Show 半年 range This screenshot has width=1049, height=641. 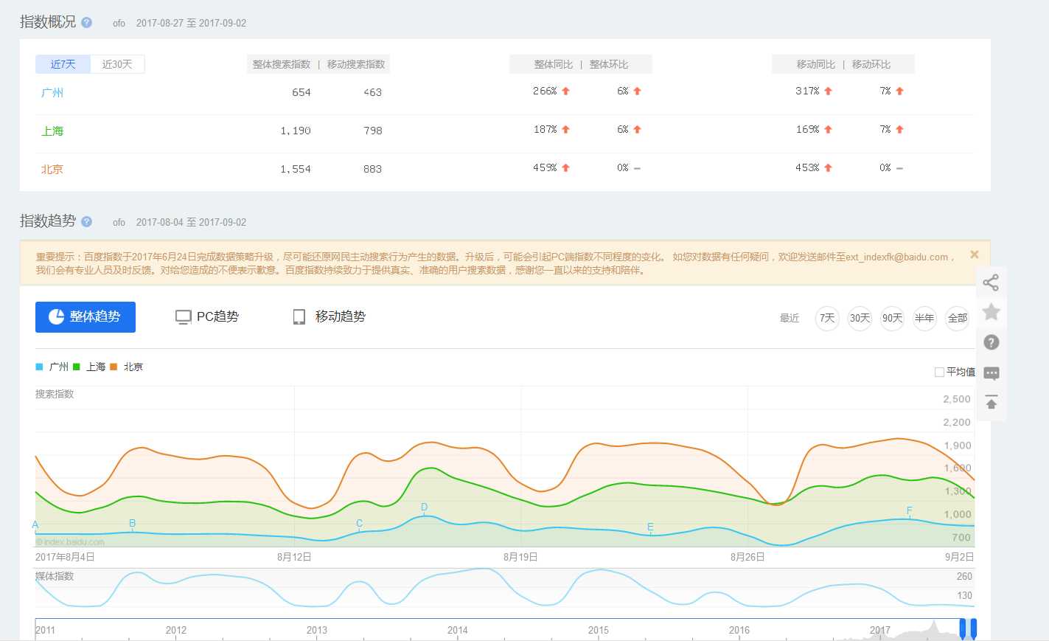924,318
